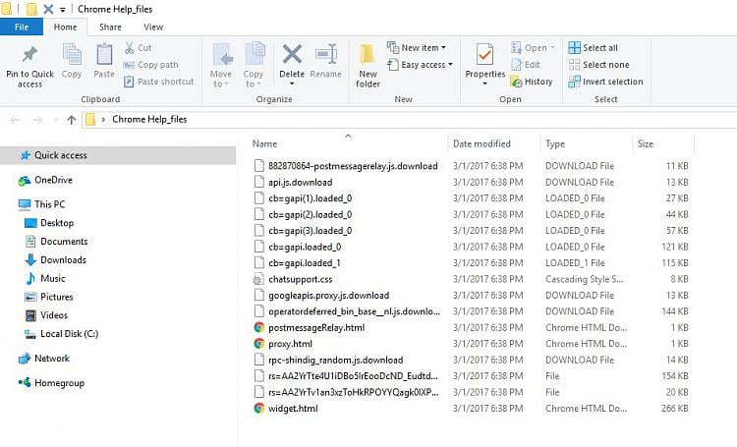737x447 pixels.
Task: Click the Open button in ribbon
Action: [x=533, y=47]
